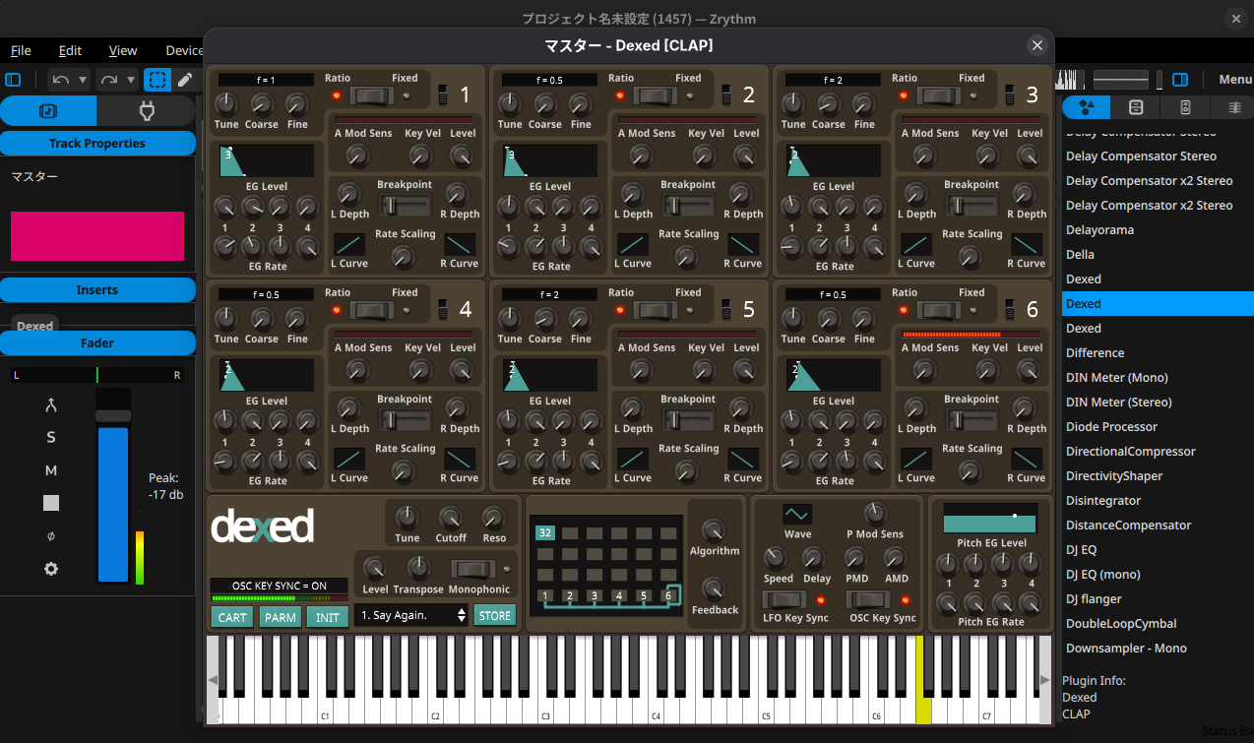Image resolution: width=1254 pixels, height=743 pixels.
Task: Shift keyboard right with the right arrow
Action: (x=1044, y=679)
